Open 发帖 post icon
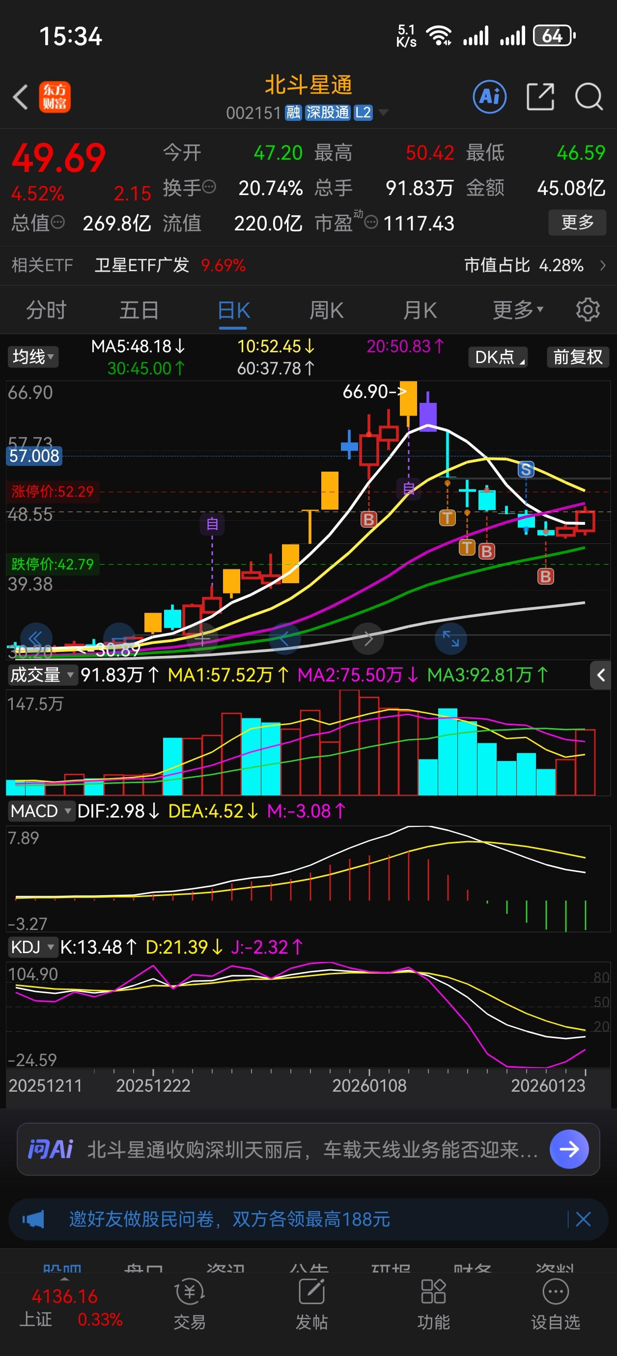The width and height of the screenshot is (617, 1356). click(x=311, y=1305)
